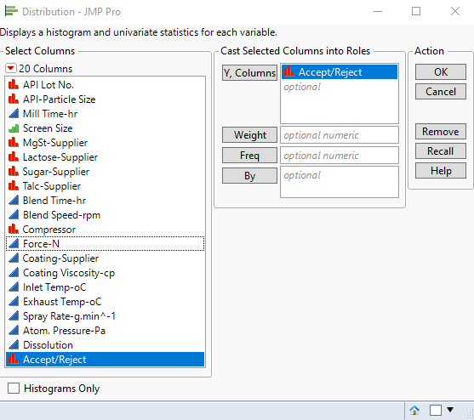Click the Recall button

[x=441, y=151]
